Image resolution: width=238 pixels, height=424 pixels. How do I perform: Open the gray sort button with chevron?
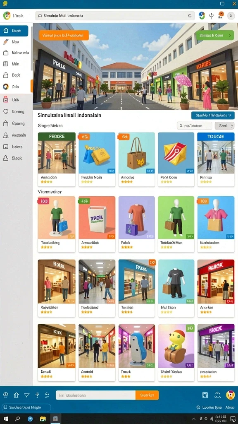coord(224,125)
